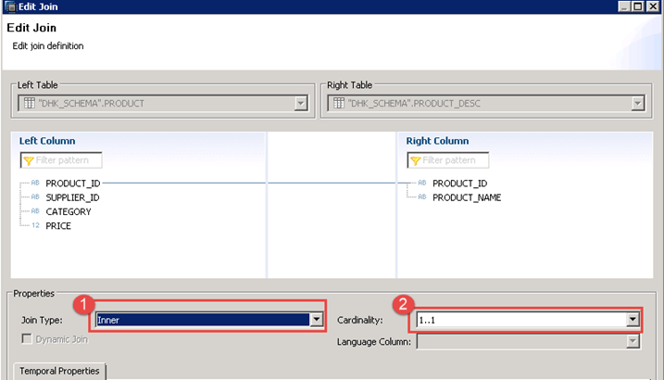
Task: Select PRODUCT_ID in the Left Column list
Action: [72, 184]
